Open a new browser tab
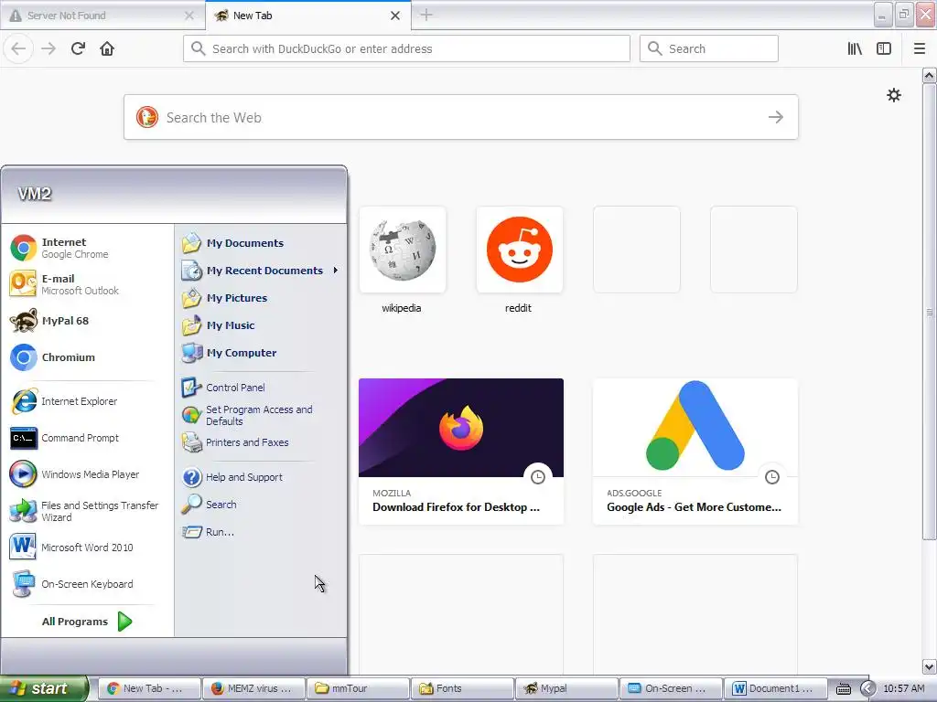The height and width of the screenshot is (702, 937). point(426,15)
